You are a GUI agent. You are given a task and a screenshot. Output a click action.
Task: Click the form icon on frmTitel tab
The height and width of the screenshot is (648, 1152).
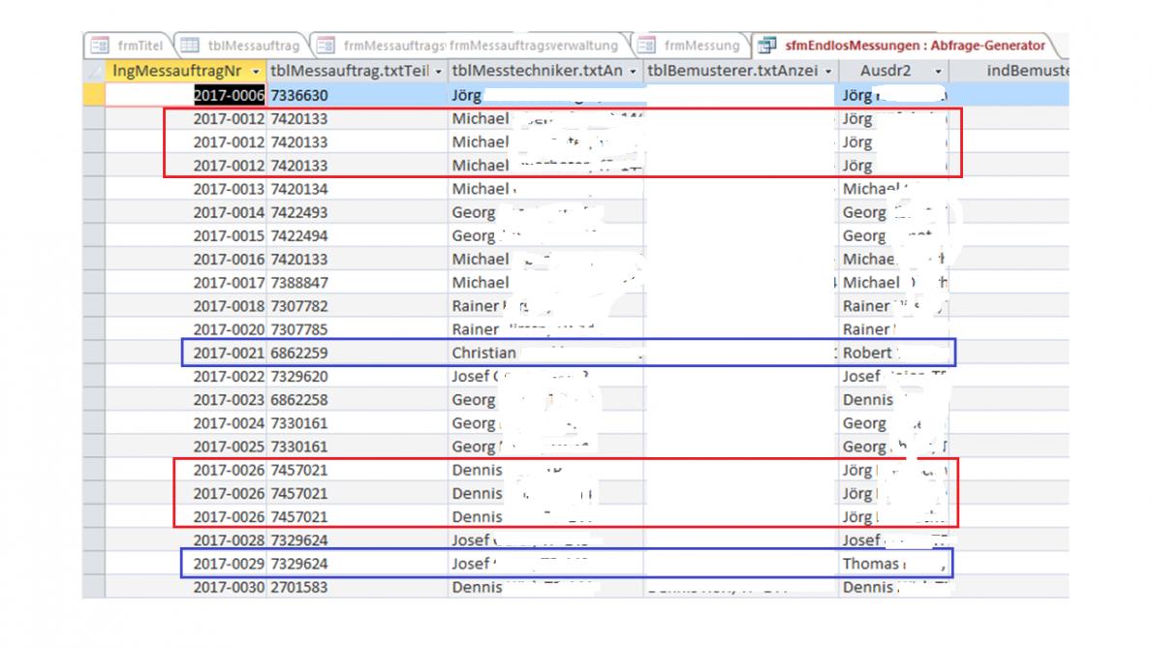coord(99,46)
